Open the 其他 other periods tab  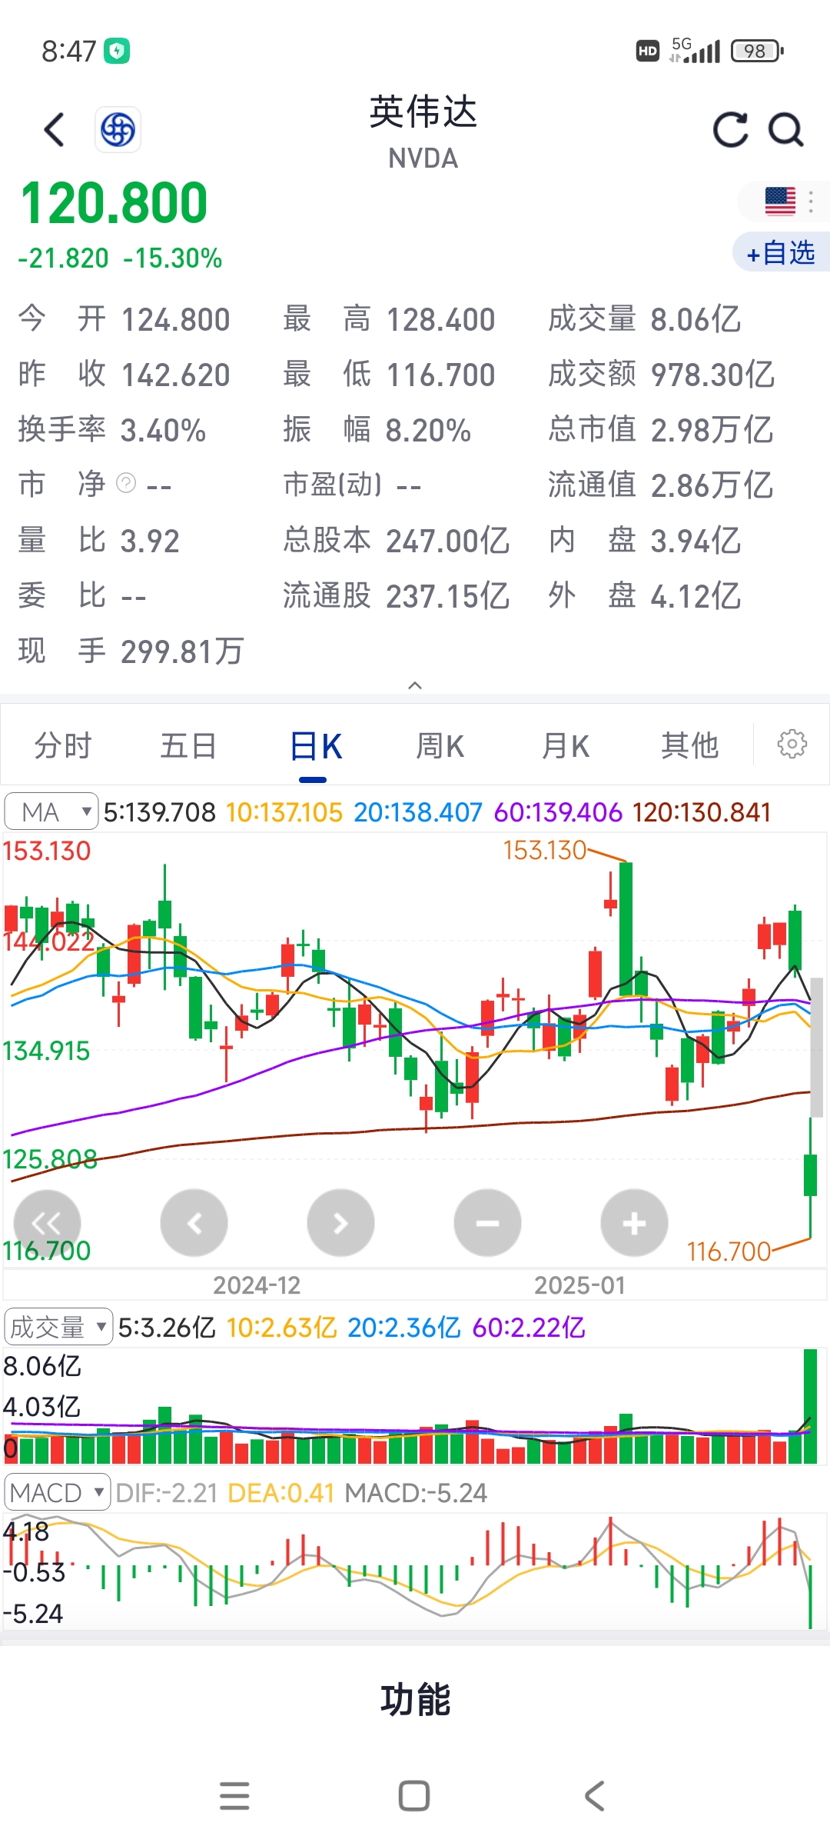pyautogui.click(x=690, y=745)
